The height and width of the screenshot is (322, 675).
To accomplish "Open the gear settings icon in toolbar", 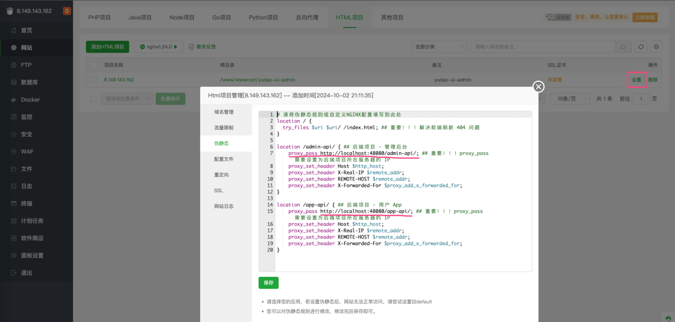I will tap(656, 47).
